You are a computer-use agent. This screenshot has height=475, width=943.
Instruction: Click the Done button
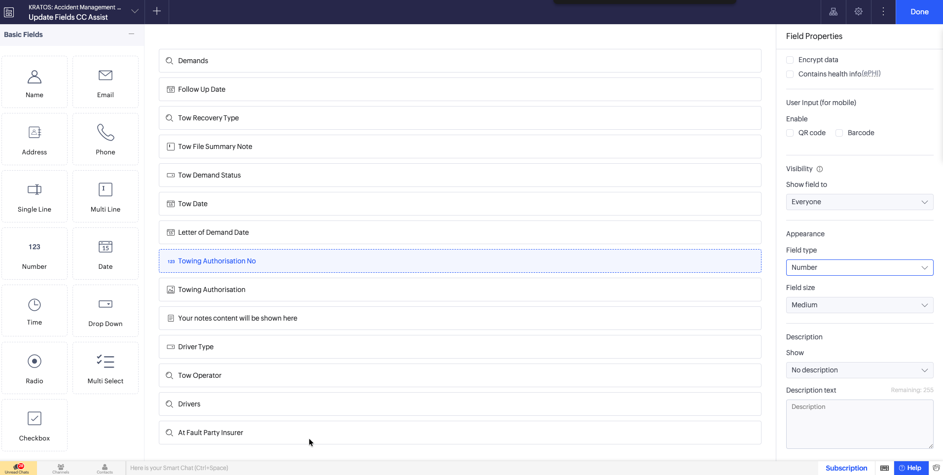pos(919,12)
